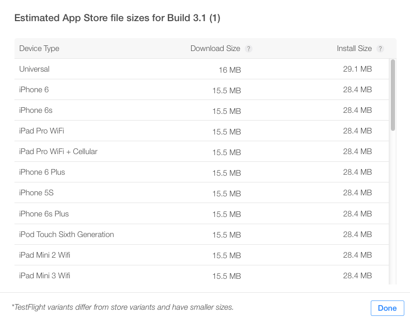Click the iPad Mini 3 Wifi install size
This screenshot has height=319, width=410.
tap(357, 276)
